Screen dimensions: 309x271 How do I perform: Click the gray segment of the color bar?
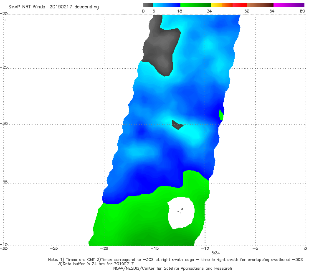148,5
